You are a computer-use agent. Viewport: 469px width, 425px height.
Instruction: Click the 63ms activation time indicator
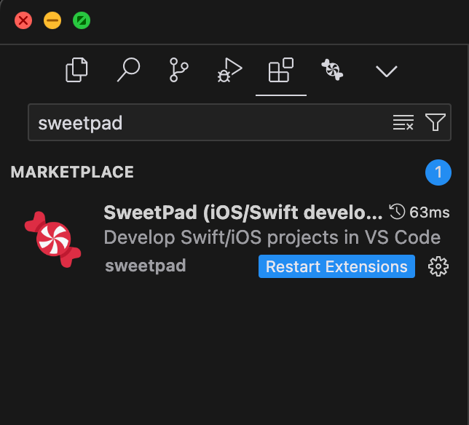(418, 212)
